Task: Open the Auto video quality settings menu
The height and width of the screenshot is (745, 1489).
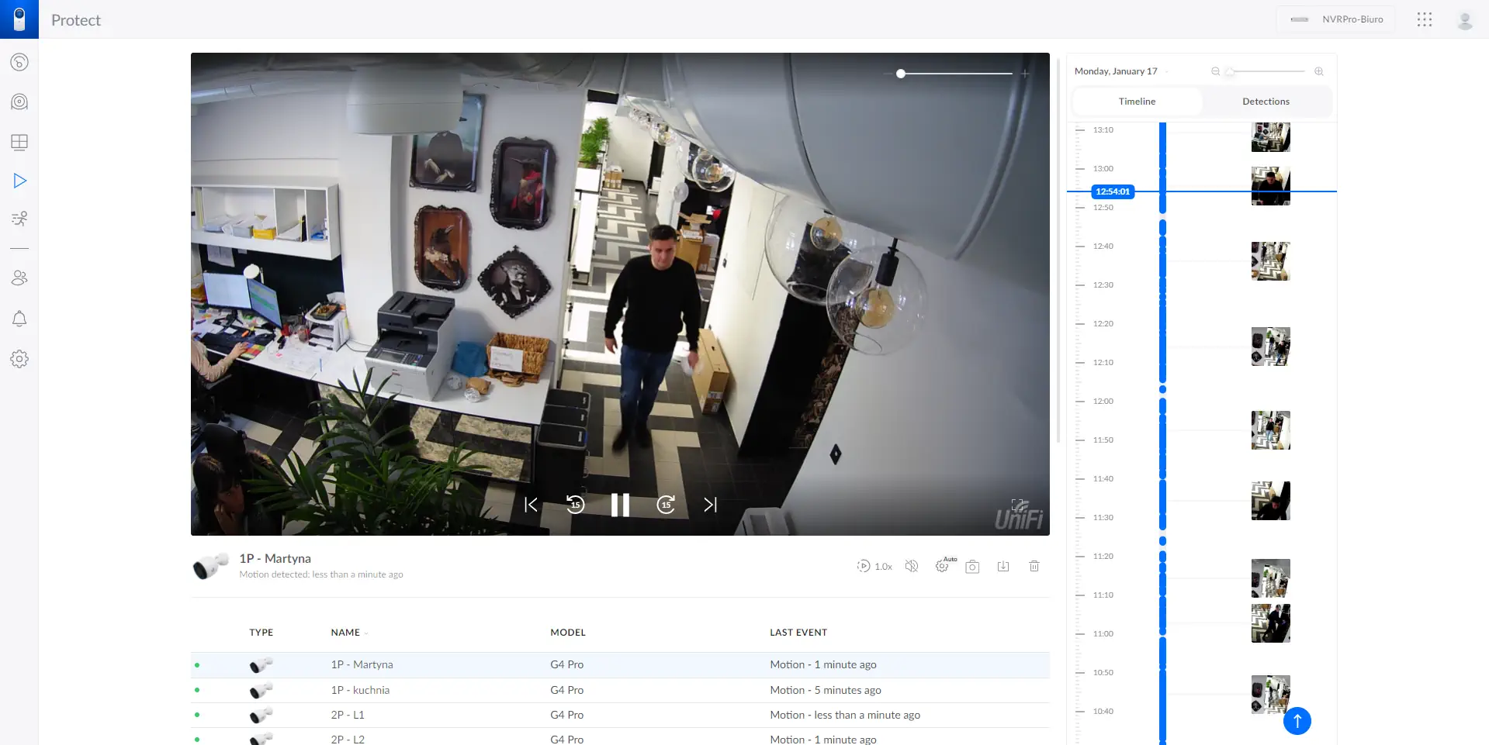Action: click(944, 566)
